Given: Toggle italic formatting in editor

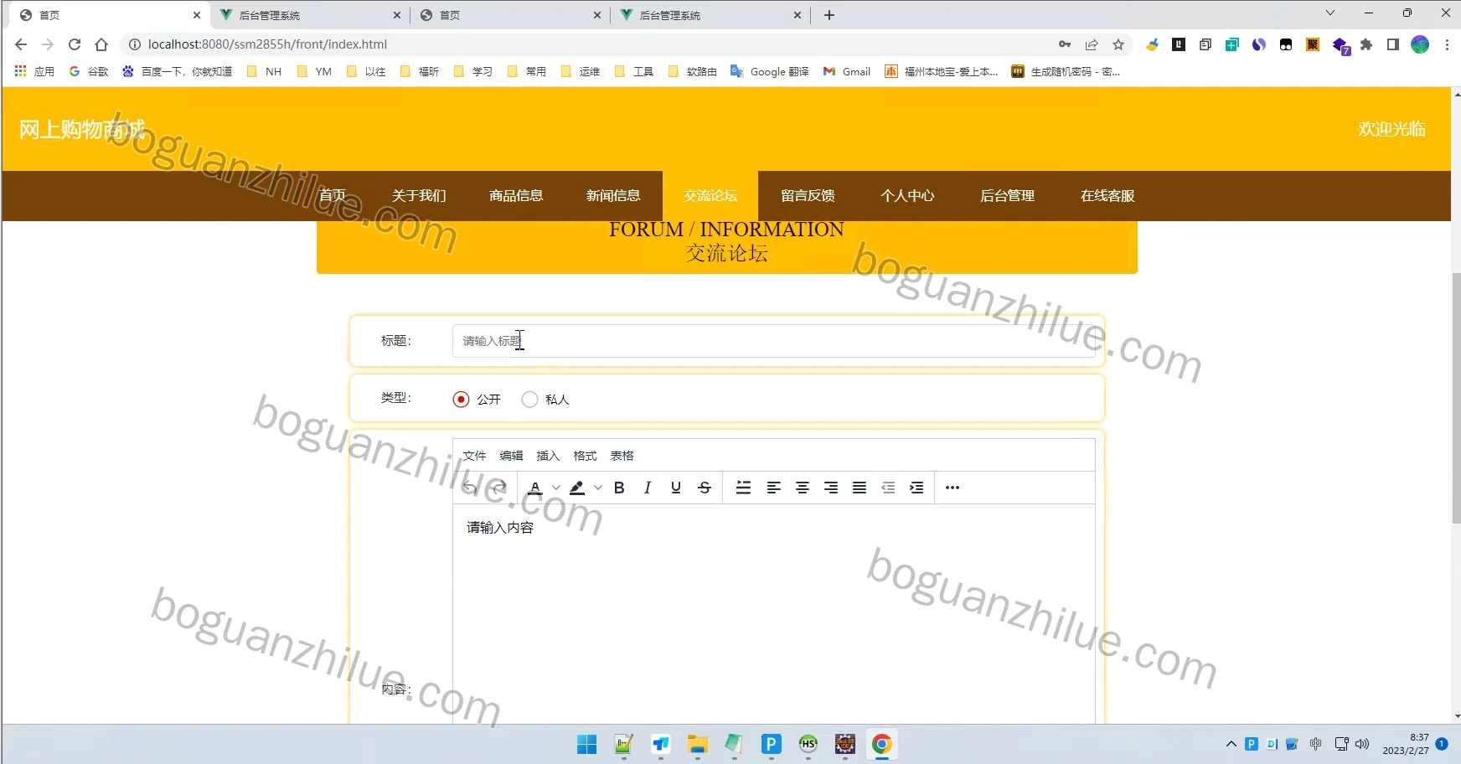Looking at the screenshot, I should click(x=648, y=488).
